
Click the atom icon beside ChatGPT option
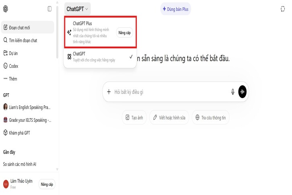[69, 57]
